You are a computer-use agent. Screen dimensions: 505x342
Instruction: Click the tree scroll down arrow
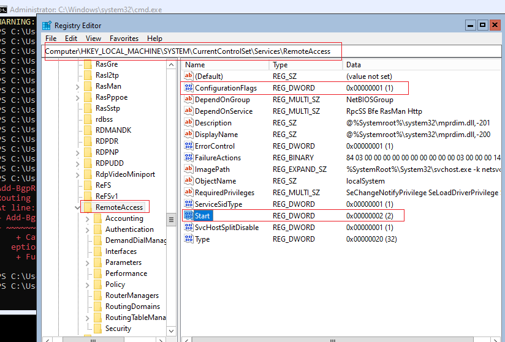pos(172,331)
